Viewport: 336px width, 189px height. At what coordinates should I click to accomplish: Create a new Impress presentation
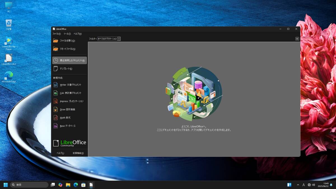point(69,101)
